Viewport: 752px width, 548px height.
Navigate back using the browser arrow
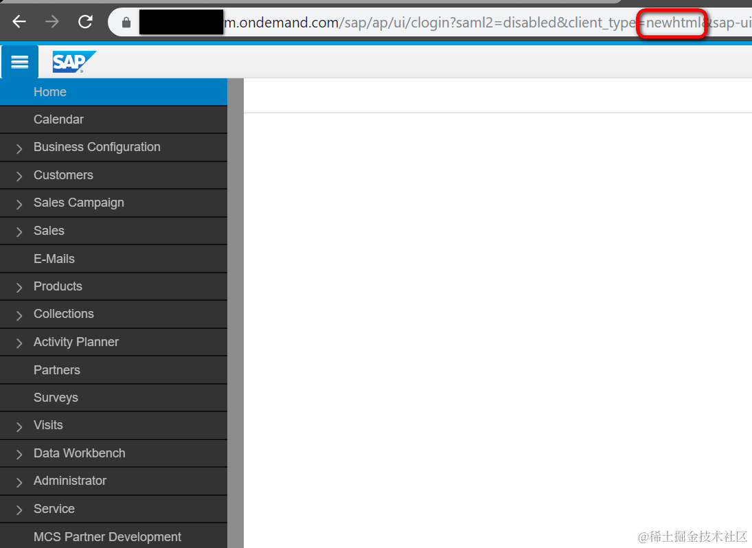(x=19, y=21)
